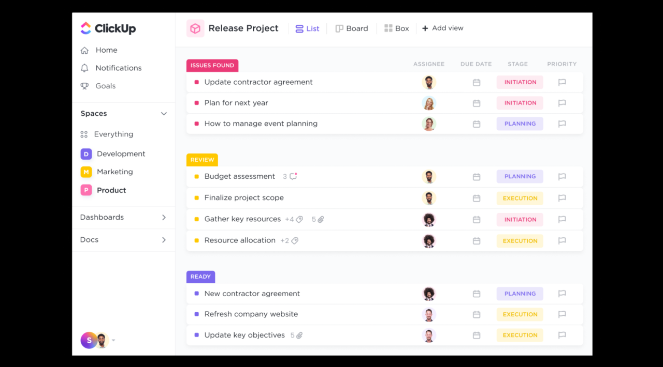Open Goals via the trophy icon
This screenshot has height=367, width=663.
(x=84, y=86)
